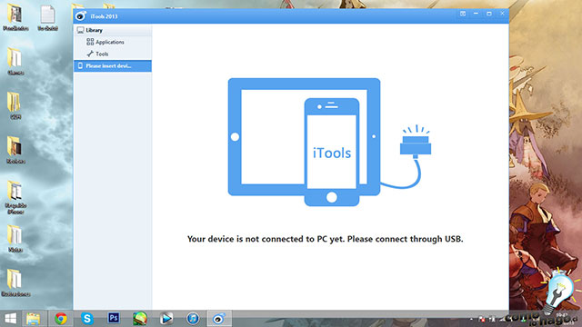Click the grid icon beside Applications

[x=90, y=42]
